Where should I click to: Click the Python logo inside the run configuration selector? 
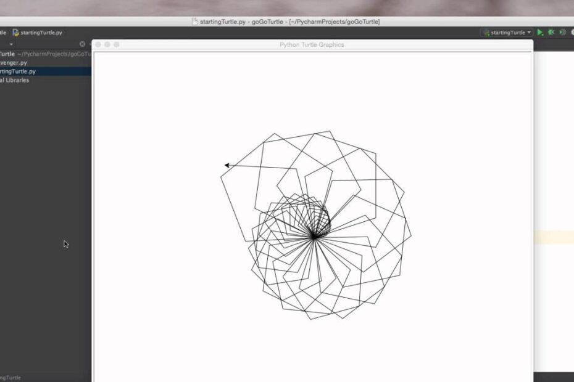click(488, 32)
